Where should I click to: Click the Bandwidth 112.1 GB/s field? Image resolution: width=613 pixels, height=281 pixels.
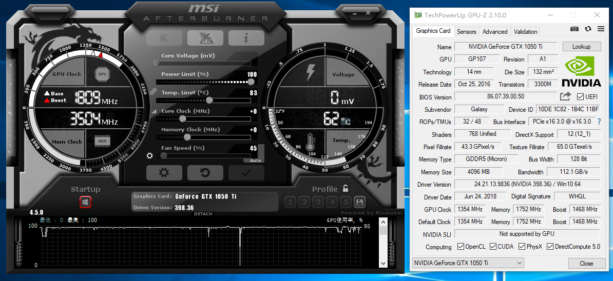[x=573, y=172]
